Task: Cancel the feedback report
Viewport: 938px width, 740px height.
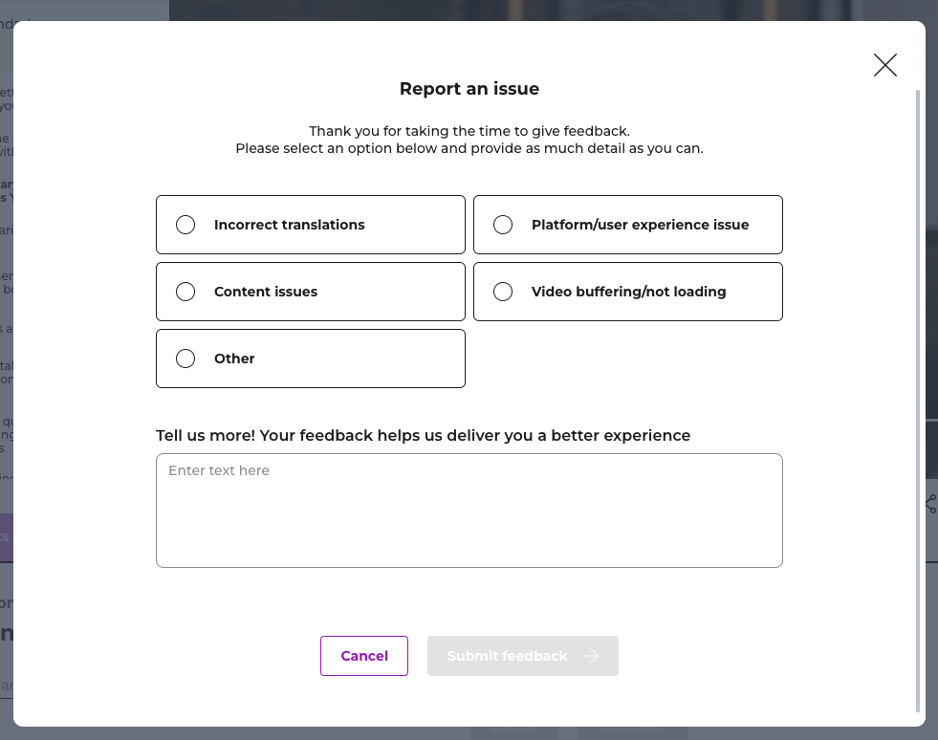Action: (x=363, y=656)
